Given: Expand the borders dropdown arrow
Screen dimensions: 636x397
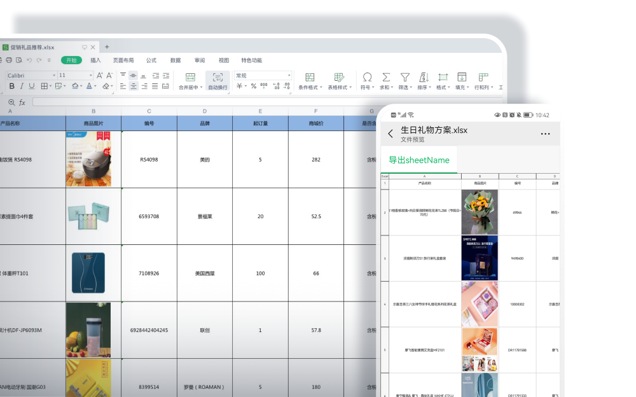Looking at the screenshot, I should [50, 86].
